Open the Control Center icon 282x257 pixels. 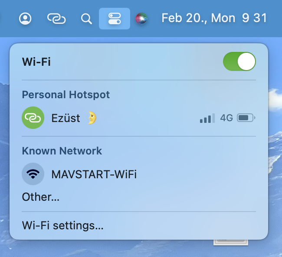[x=115, y=19]
